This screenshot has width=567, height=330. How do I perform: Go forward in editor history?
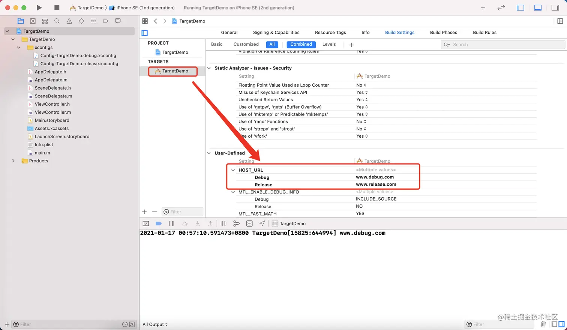tap(165, 21)
